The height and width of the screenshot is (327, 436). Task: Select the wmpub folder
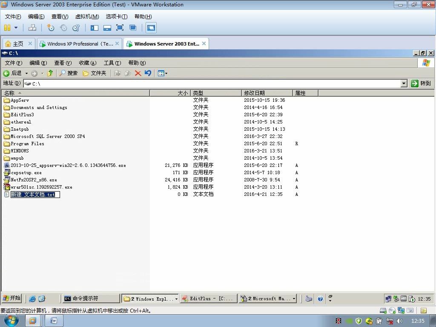[x=14, y=158]
